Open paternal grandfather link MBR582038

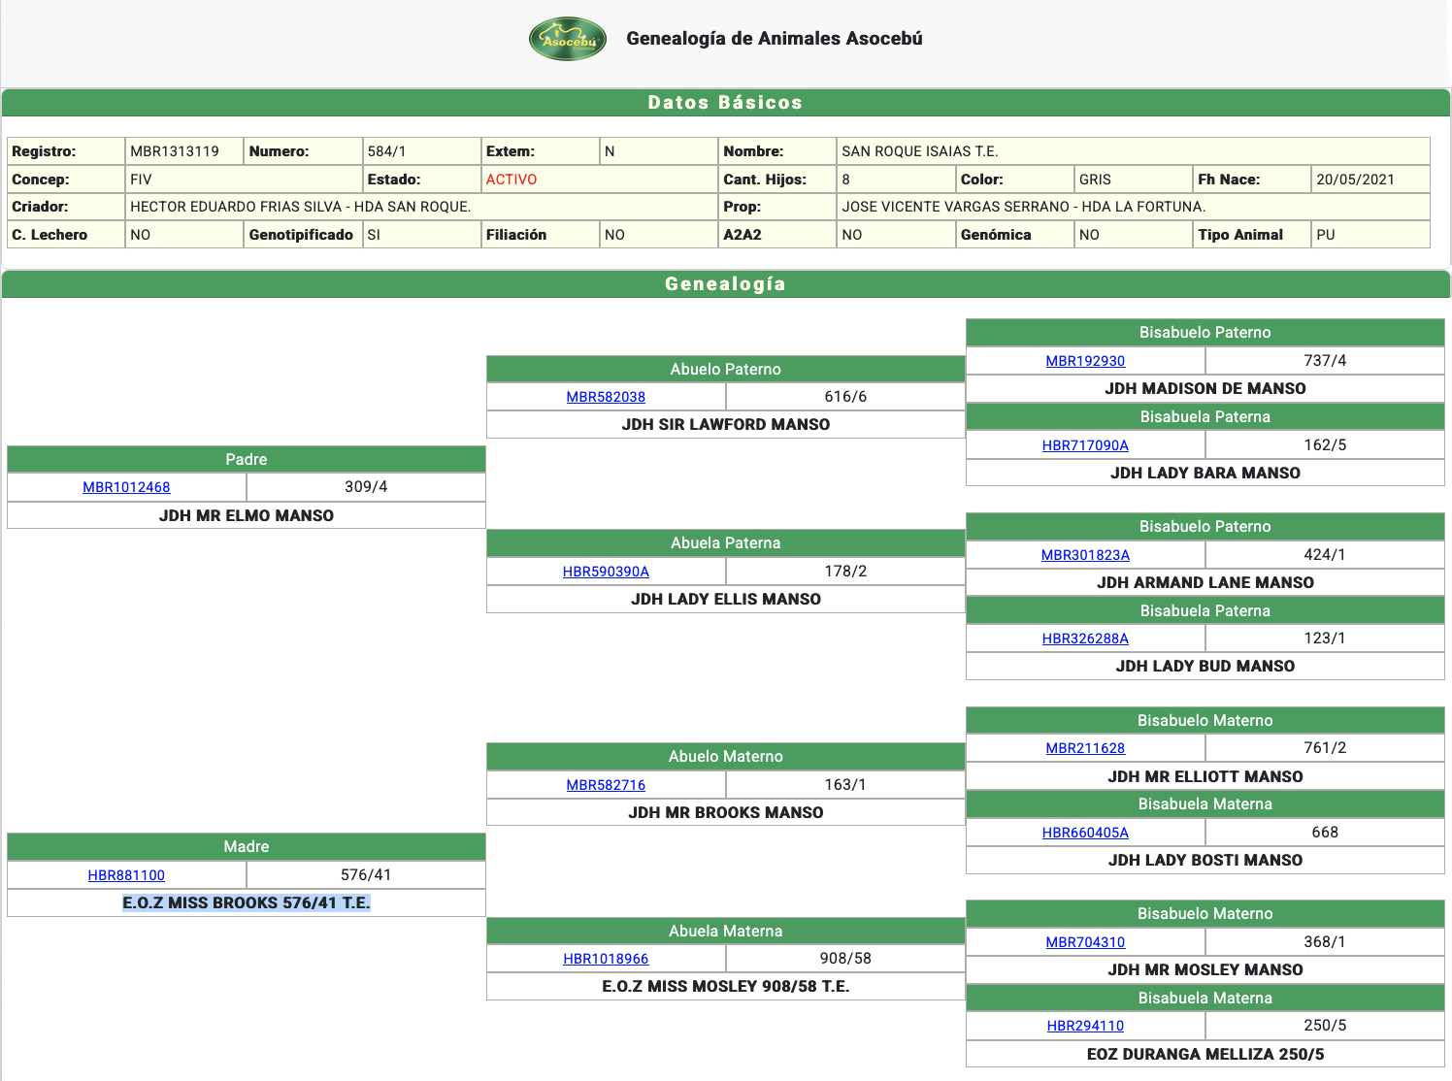coord(606,397)
